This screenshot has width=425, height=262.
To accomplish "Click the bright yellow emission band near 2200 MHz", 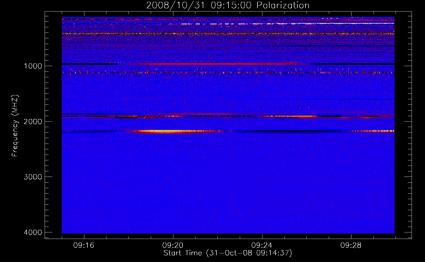I will click(173, 131).
